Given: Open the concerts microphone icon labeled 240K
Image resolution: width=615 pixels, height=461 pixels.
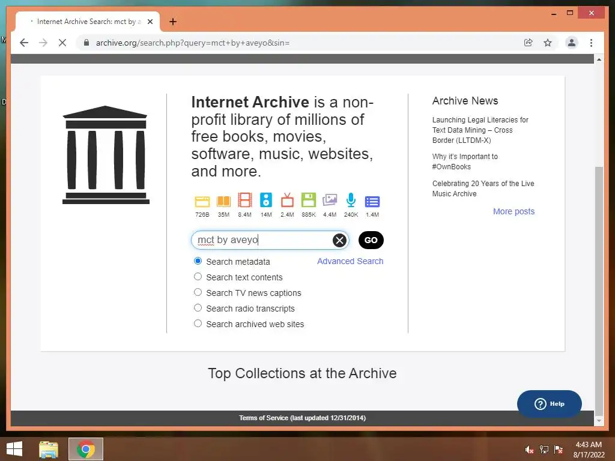Looking at the screenshot, I should pos(351,200).
